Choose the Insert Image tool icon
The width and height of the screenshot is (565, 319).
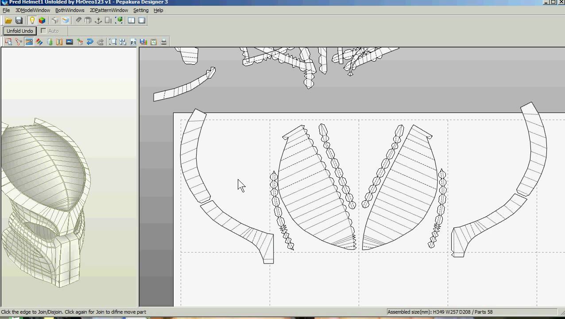(70, 42)
